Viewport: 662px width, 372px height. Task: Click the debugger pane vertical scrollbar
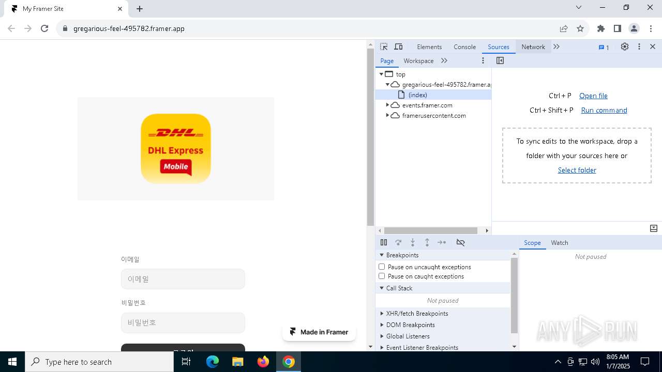(x=514, y=295)
